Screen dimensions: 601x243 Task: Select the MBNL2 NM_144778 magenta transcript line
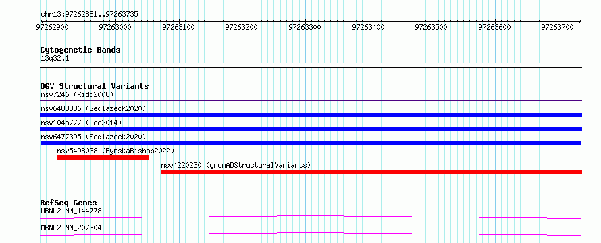[311, 217]
